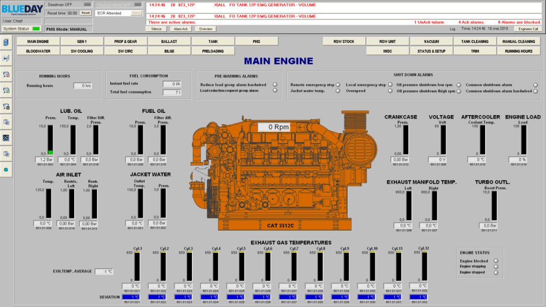Select Overspeed shutdown indicator
Image resolution: width=546 pixels, height=307 pixels.
click(x=390, y=91)
